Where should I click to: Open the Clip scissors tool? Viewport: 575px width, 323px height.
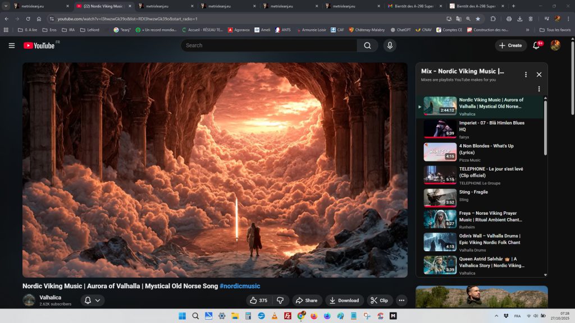tap(380, 301)
